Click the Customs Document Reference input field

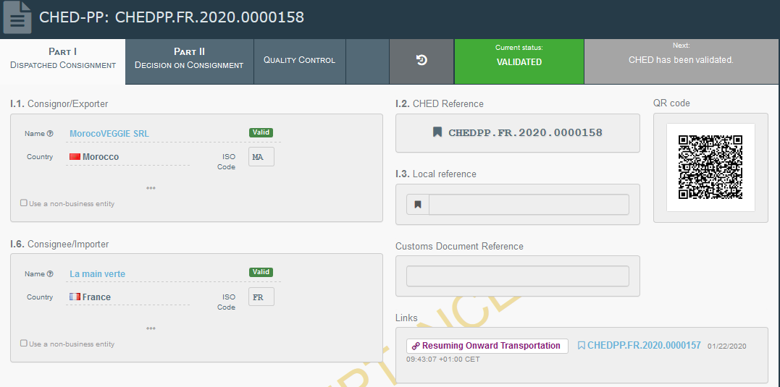click(x=517, y=276)
